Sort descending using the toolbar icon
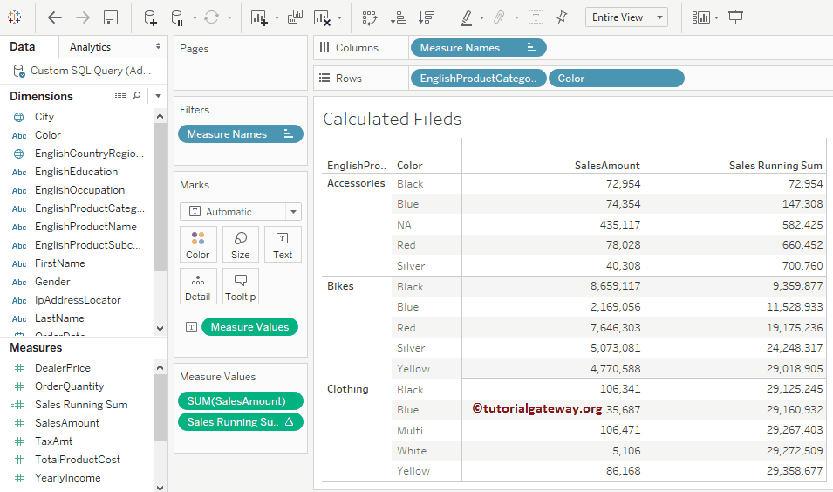833x492 pixels. point(426,17)
